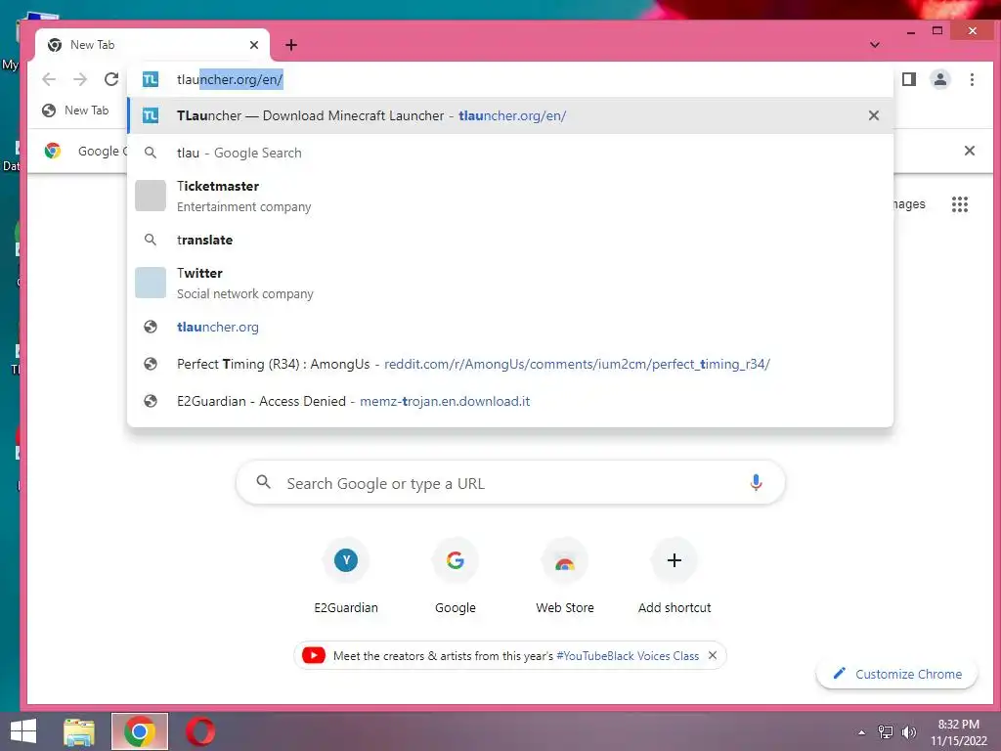Screen dimensions: 1001x751
Task: Select the 'tlau - Google Search' suggestion
Action: [x=510, y=153]
